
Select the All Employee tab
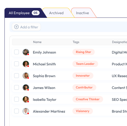pos(24,13)
